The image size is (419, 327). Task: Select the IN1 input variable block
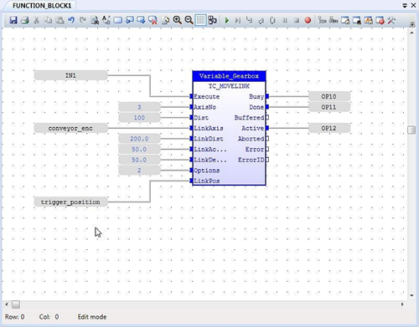tap(70, 75)
